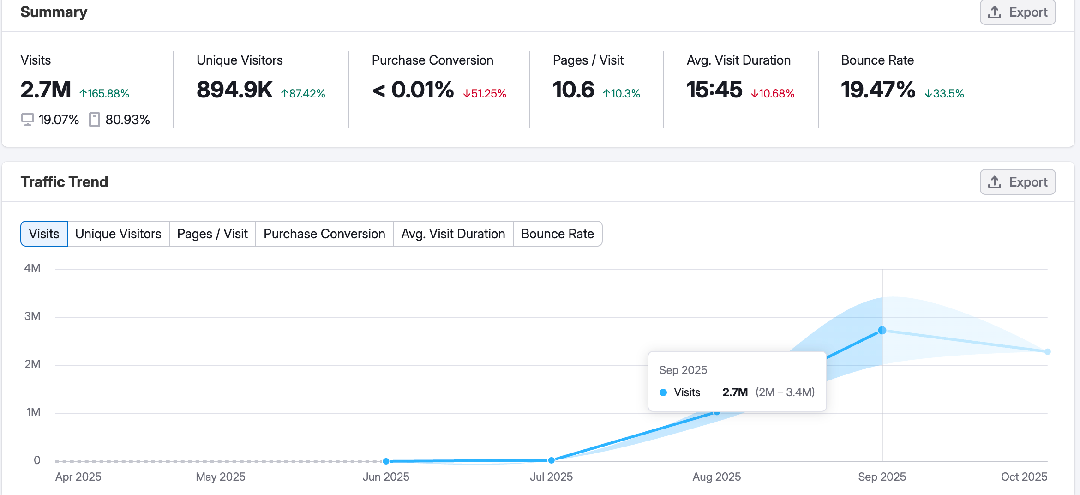Show the Purchase Conversion trend tab
1080x495 pixels.
click(x=324, y=234)
